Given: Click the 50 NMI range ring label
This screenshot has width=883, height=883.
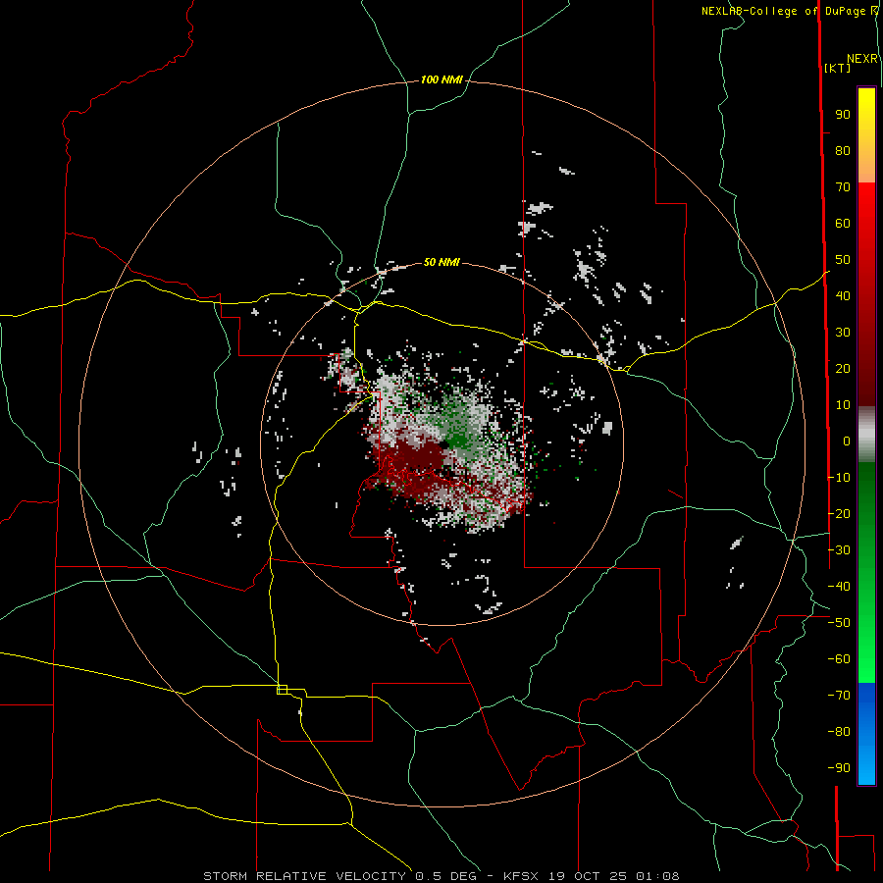Looking at the screenshot, I should 441,262.
